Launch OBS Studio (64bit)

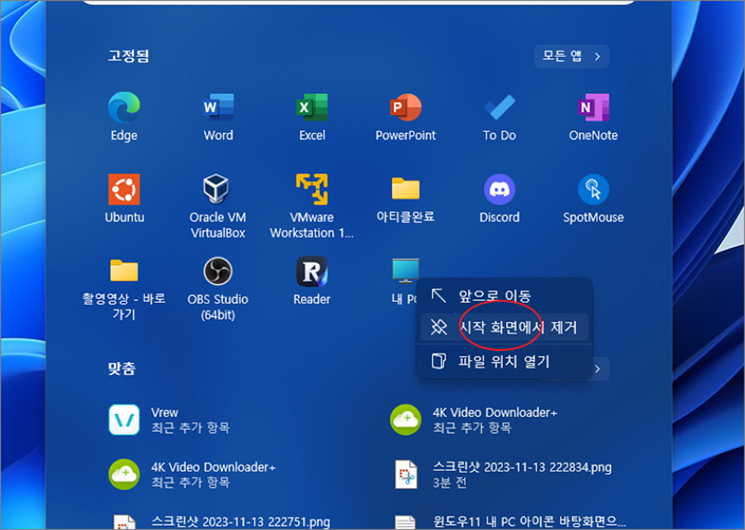pos(218,272)
